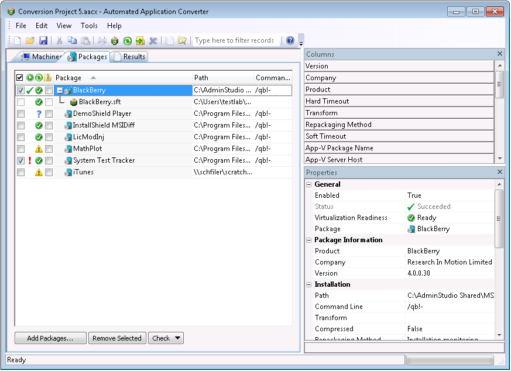Click the Add Packages button
The image size is (511, 371).
(50, 338)
